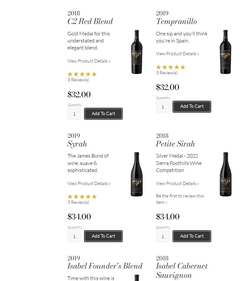This screenshot has width=250, height=281.
Task: Add Petite Sirah to cart
Action: pyautogui.click(x=192, y=236)
